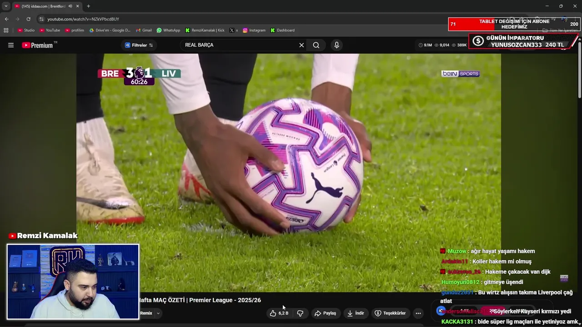Expand the Remix dropdown arrow
The width and height of the screenshot is (582, 327).
click(158, 313)
